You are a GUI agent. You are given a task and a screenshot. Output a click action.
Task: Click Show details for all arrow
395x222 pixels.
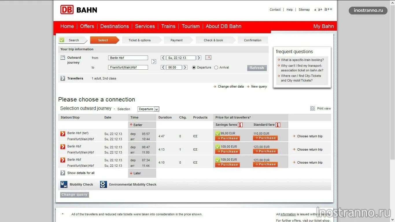pos(63,173)
